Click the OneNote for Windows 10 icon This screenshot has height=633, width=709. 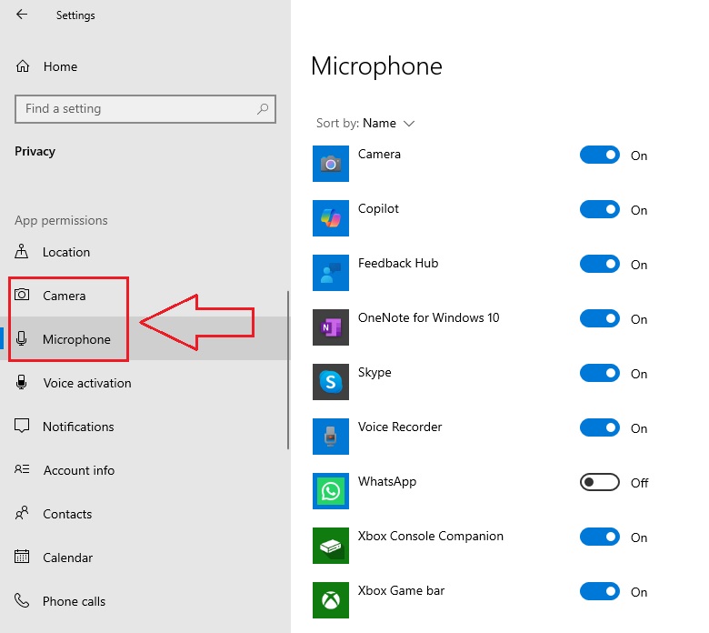[x=330, y=327]
